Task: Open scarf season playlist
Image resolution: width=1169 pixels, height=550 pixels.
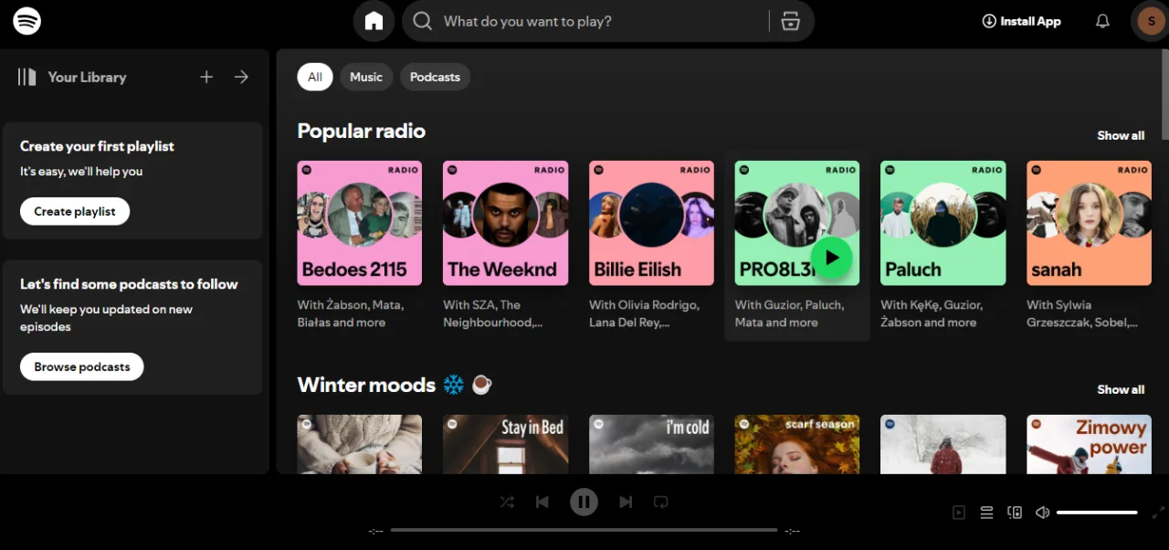Action: 797,444
